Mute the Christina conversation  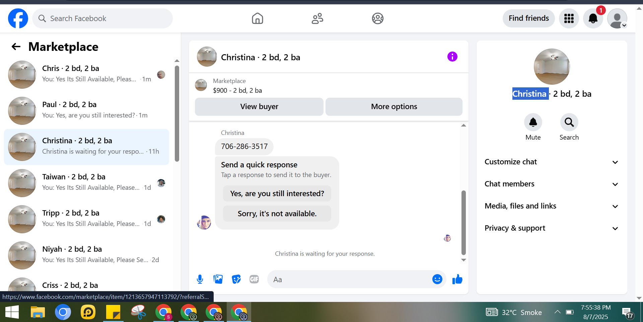(x=533, y=123)
